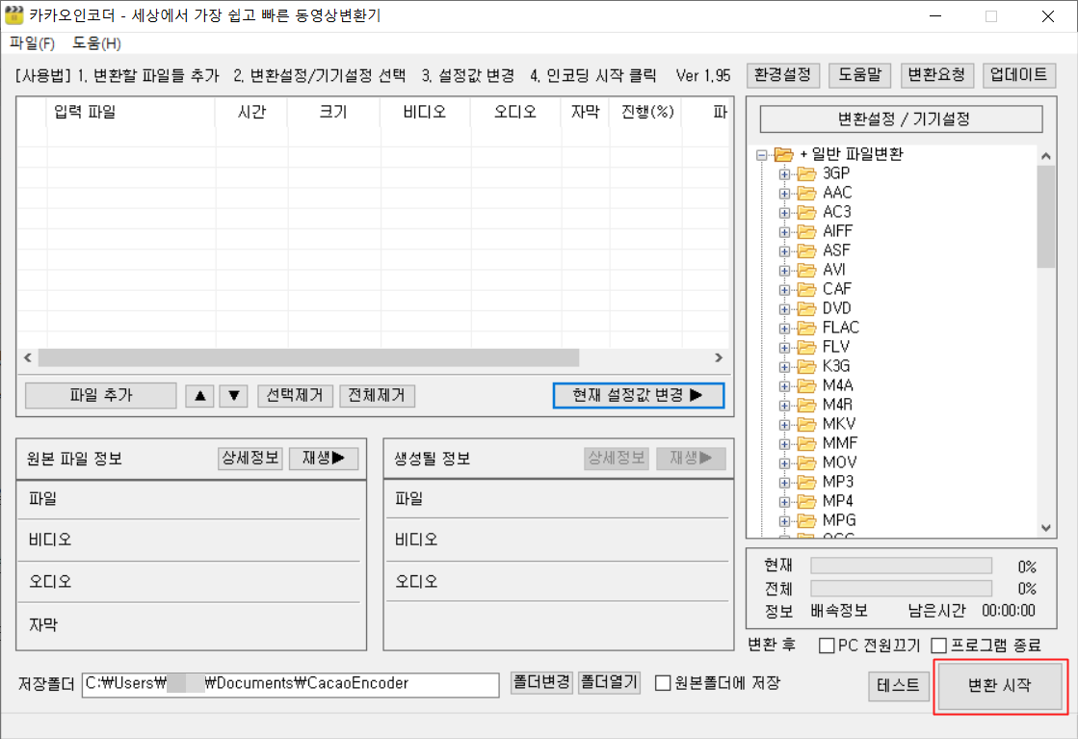Click the MMF folder icon
This screenshot has height=739, width=1078.
(x=806, y=442)
